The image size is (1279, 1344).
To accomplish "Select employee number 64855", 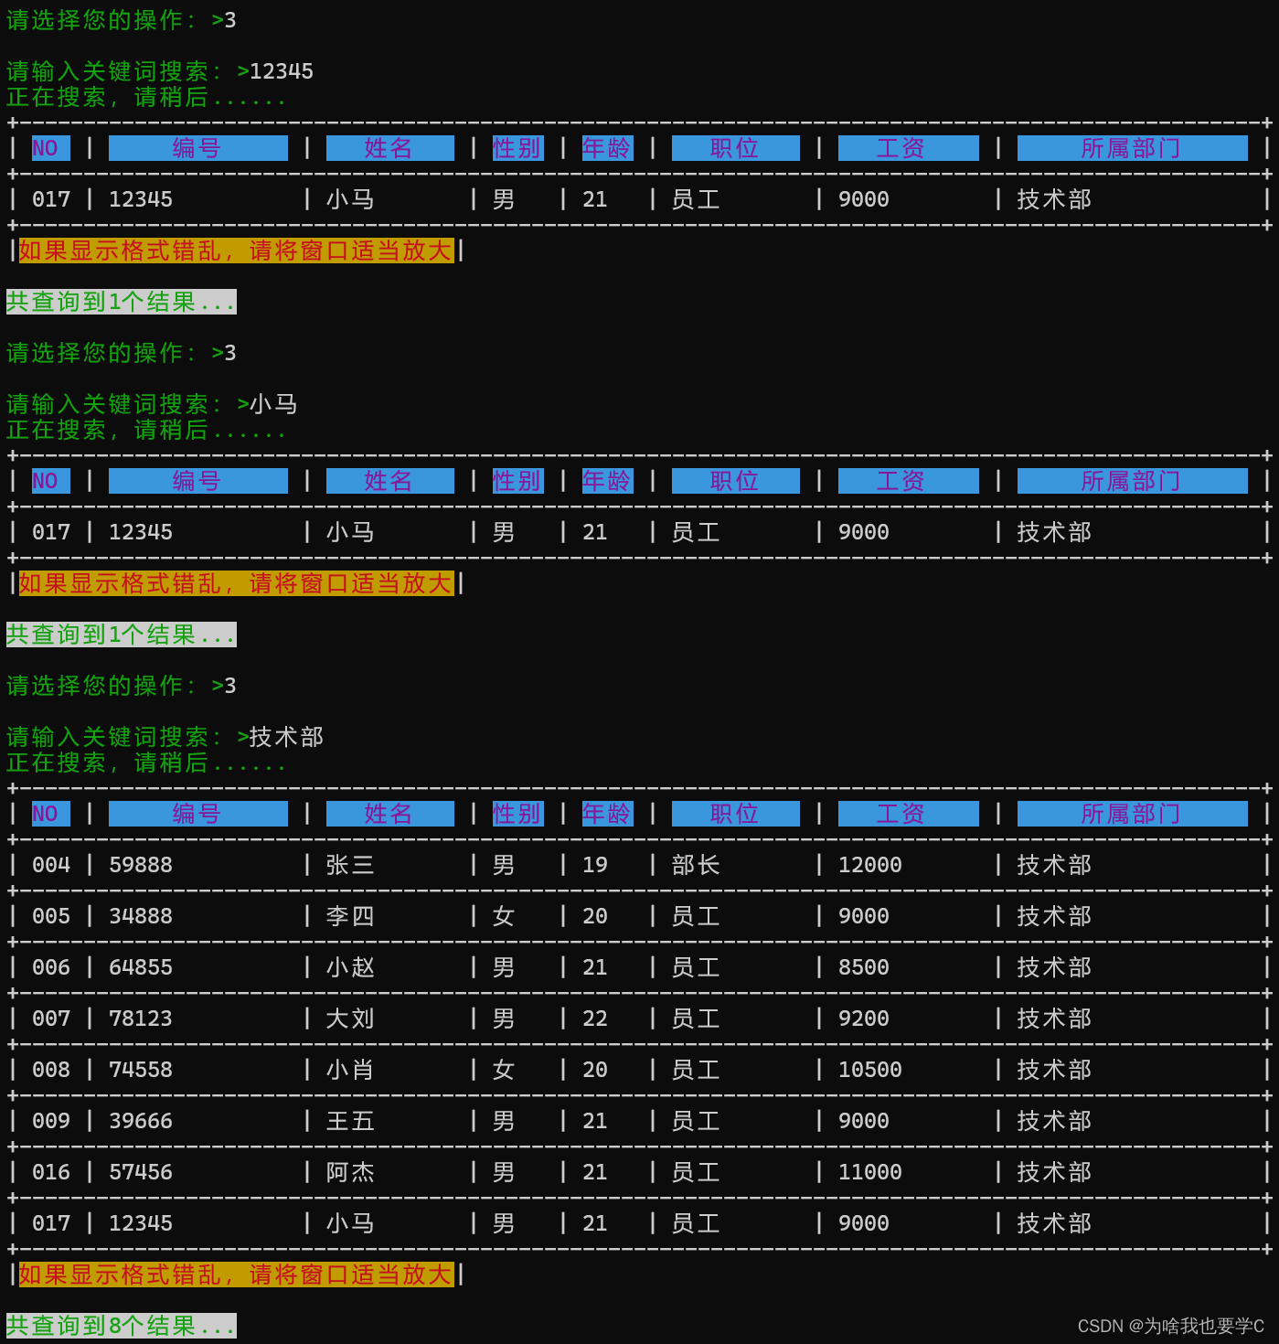I will coord(141,967).
